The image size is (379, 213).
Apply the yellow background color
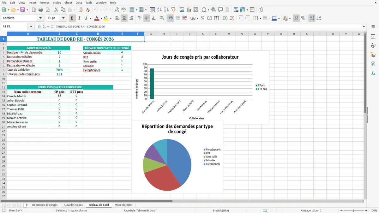coord(106,18)
